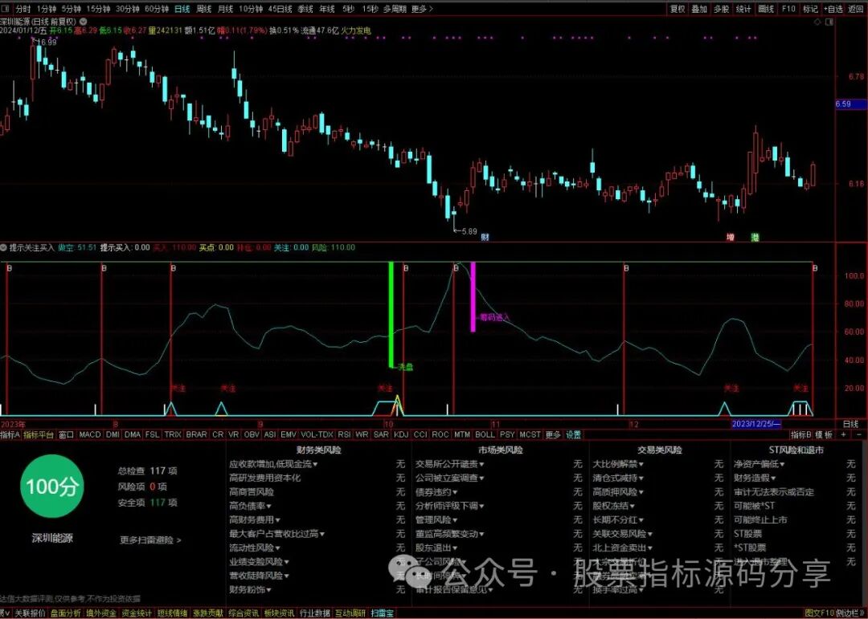Expand the 最大客户占营收比过高 risk item
Image resolution: width=868 pixels, height=619 pixels.
(x=276, y=534)
